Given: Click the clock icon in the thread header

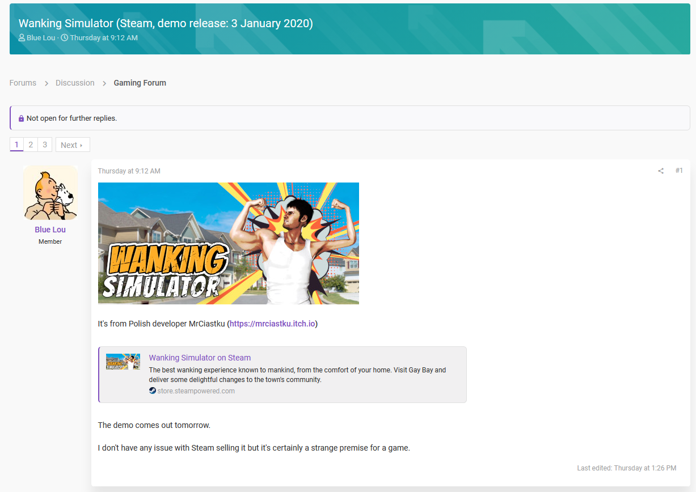Looking at the screenshot, I should (x=64, y=38).
